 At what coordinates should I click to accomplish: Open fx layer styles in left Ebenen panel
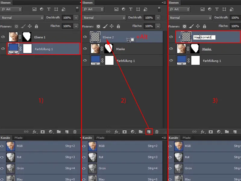[35, 132]
